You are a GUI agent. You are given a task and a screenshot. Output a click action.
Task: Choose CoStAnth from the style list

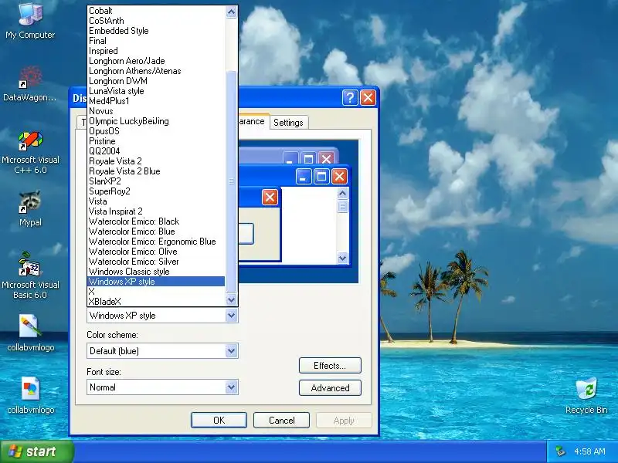coord(156,21)
